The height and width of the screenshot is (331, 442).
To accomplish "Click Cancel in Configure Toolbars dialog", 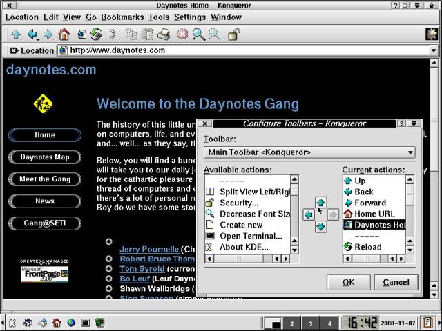I will point(396,282).
